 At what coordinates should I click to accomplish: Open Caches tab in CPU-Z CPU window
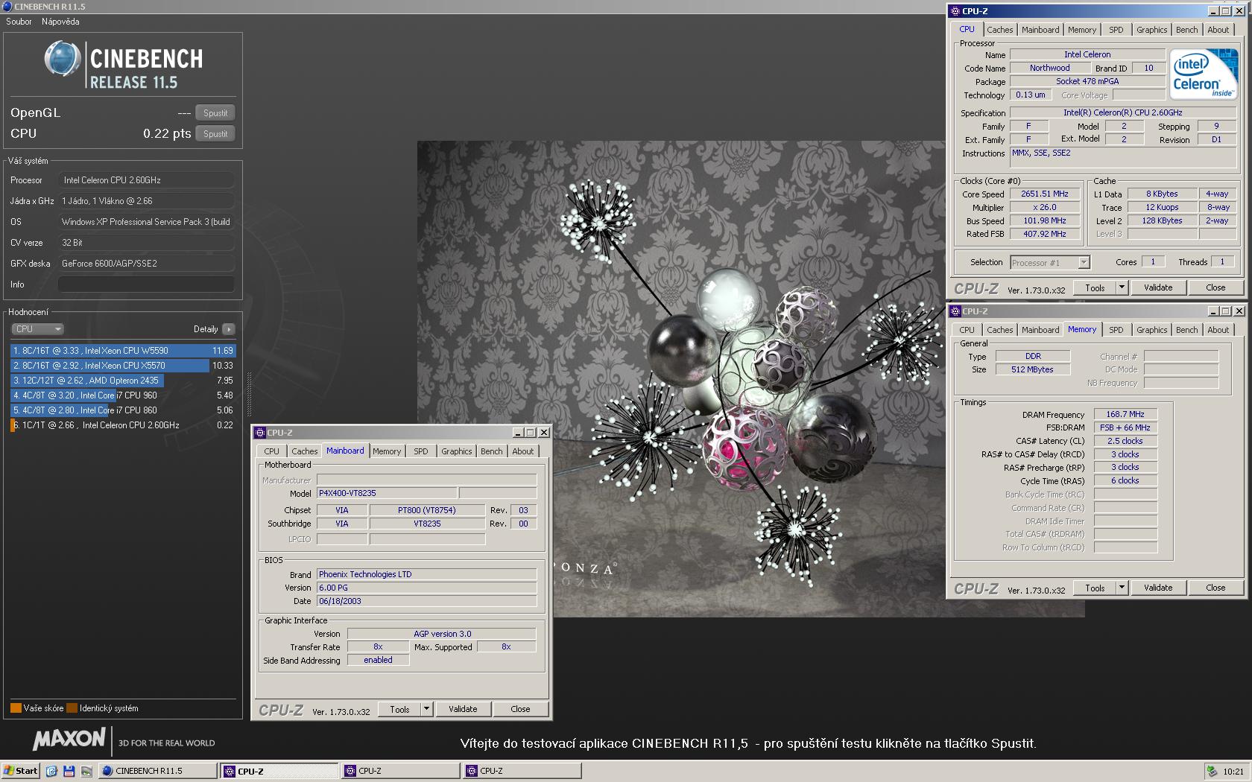999,30
